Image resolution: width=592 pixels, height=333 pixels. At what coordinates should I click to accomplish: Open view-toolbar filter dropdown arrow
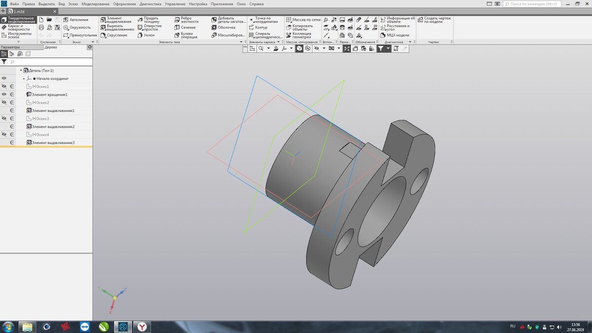pos(388,49)
